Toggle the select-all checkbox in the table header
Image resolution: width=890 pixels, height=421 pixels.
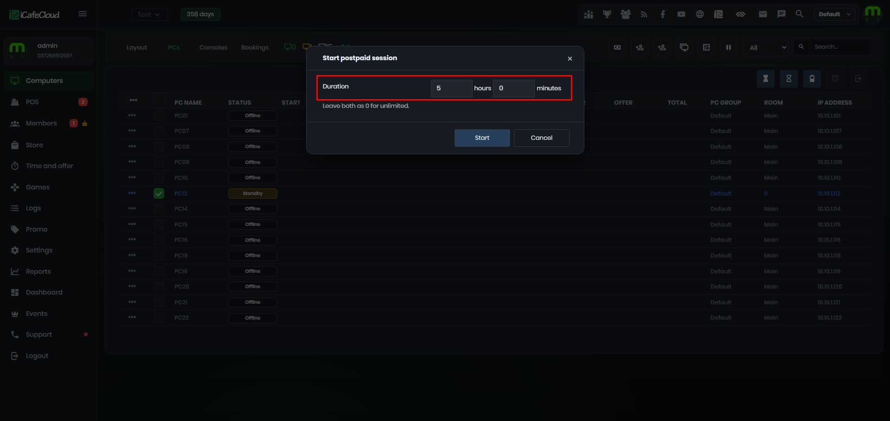(159, 101)
